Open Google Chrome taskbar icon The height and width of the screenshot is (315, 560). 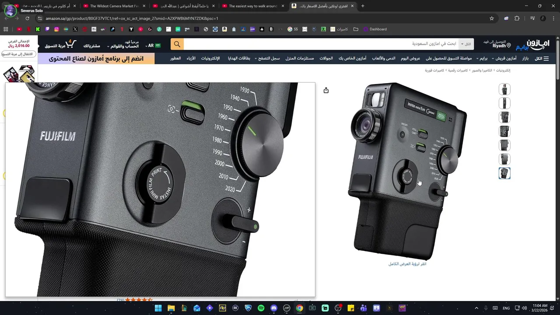[299, 308]
